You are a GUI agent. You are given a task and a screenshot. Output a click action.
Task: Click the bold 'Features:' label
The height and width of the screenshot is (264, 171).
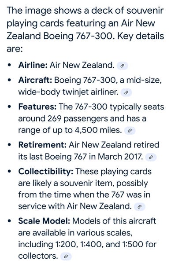(37, 107)
